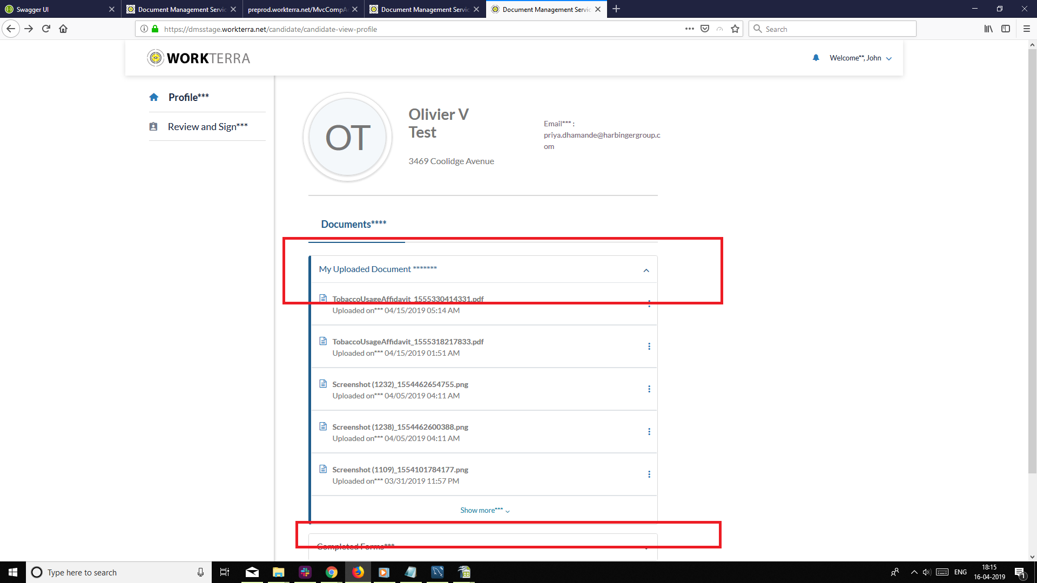Open Firefox hamburger menu
1037x583 pixels.
pos(1027,29)
